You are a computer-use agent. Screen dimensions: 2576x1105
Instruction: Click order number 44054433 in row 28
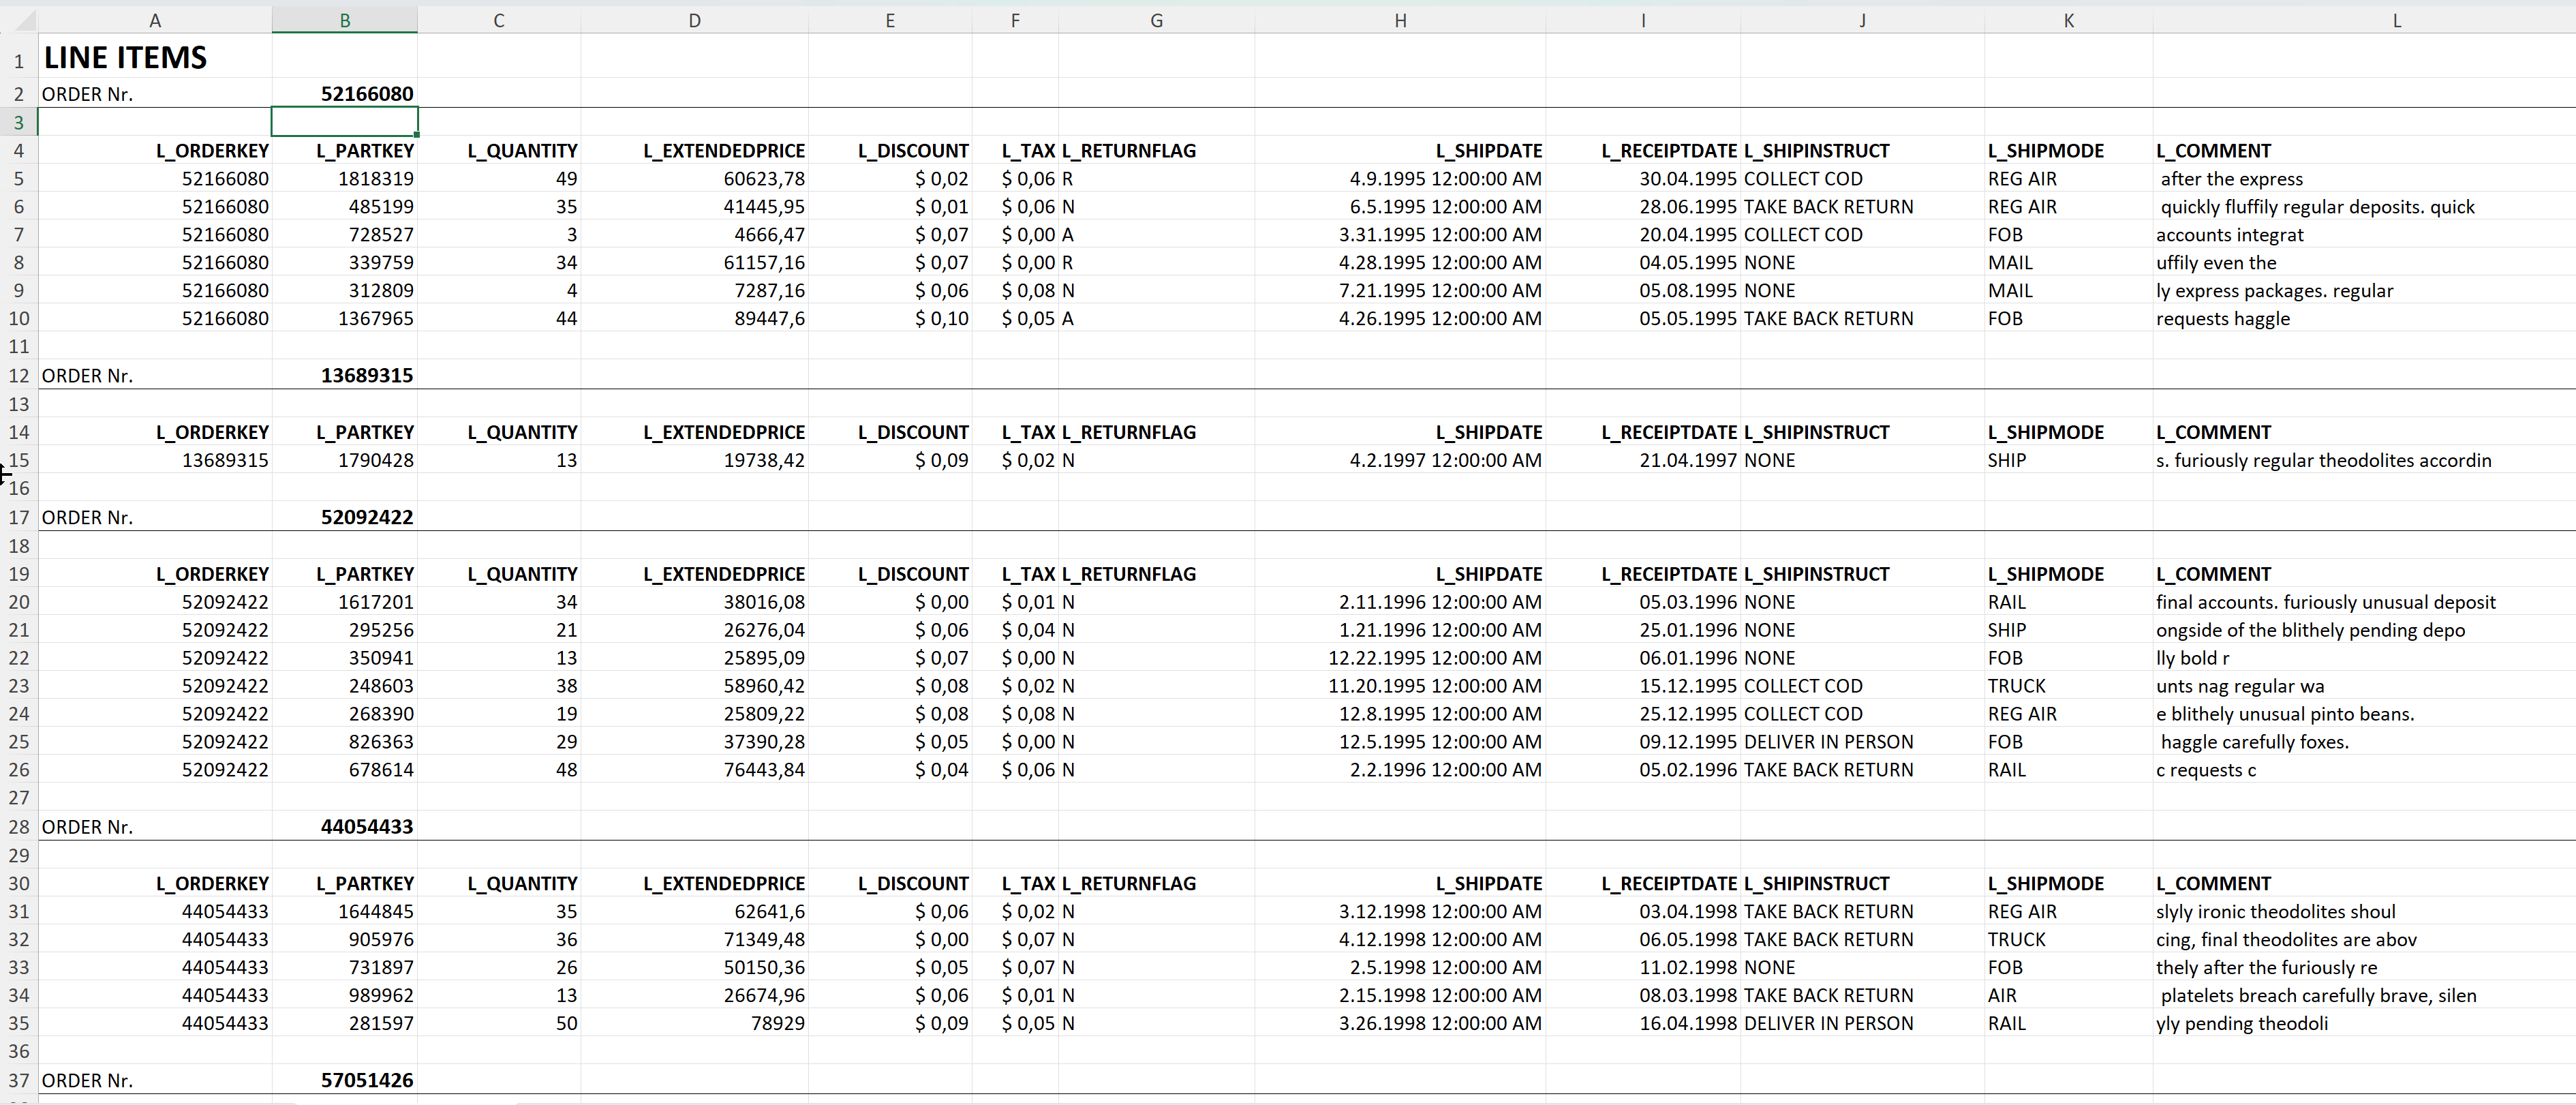pyautogui.click(x=367, y=827)
